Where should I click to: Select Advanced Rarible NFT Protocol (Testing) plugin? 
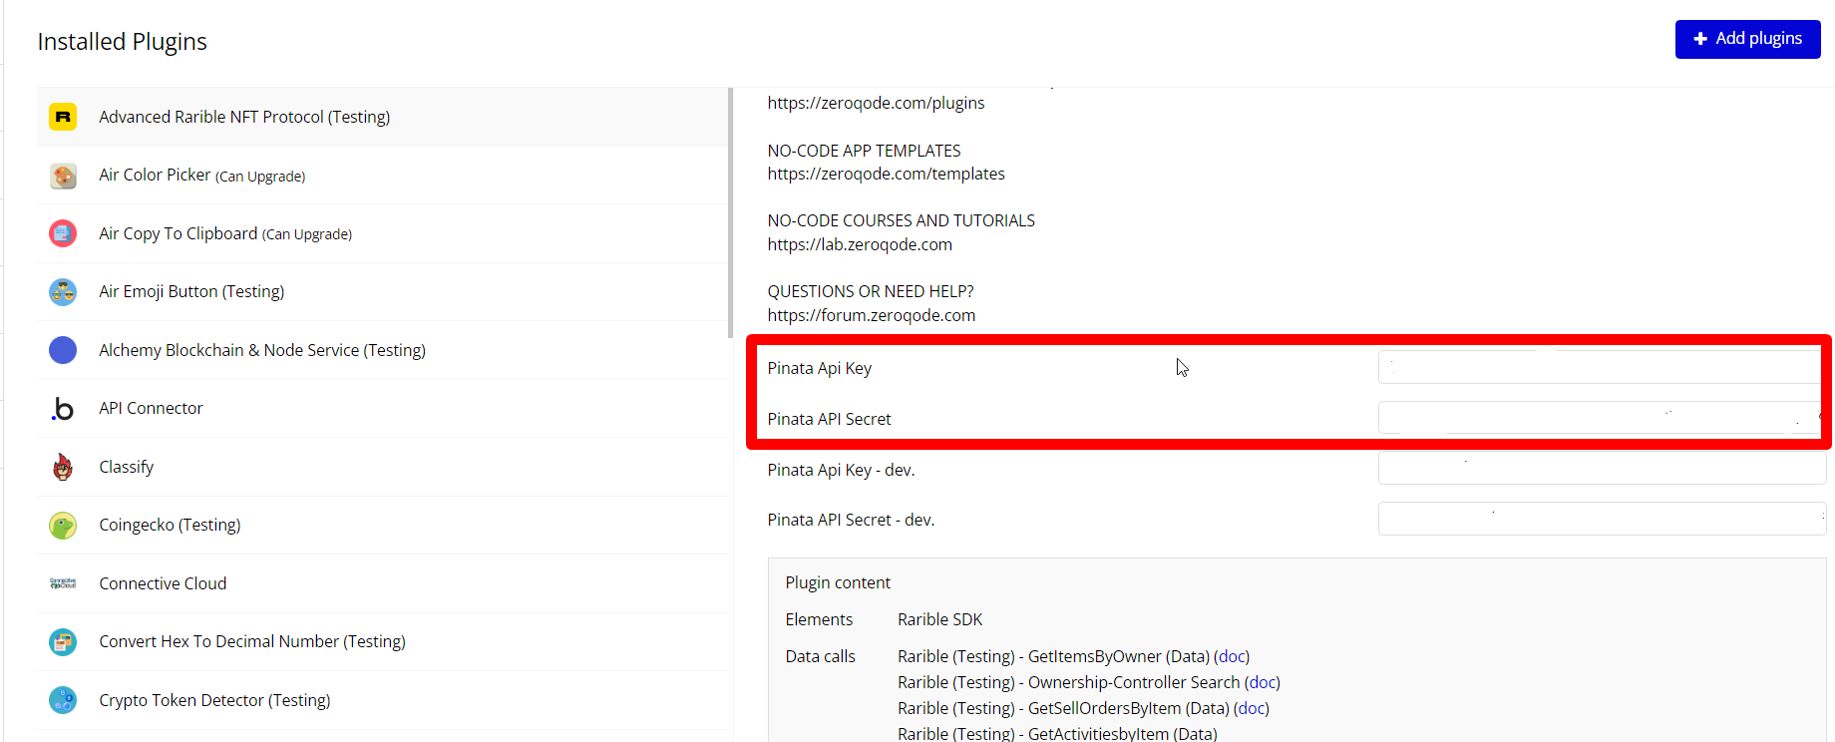(x=383, y=117)
